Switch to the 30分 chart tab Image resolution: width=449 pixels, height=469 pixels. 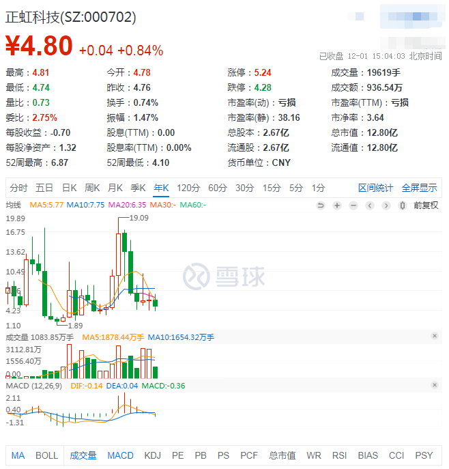245,188
